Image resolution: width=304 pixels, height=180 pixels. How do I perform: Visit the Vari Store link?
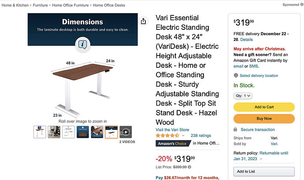tap(172, 130)
